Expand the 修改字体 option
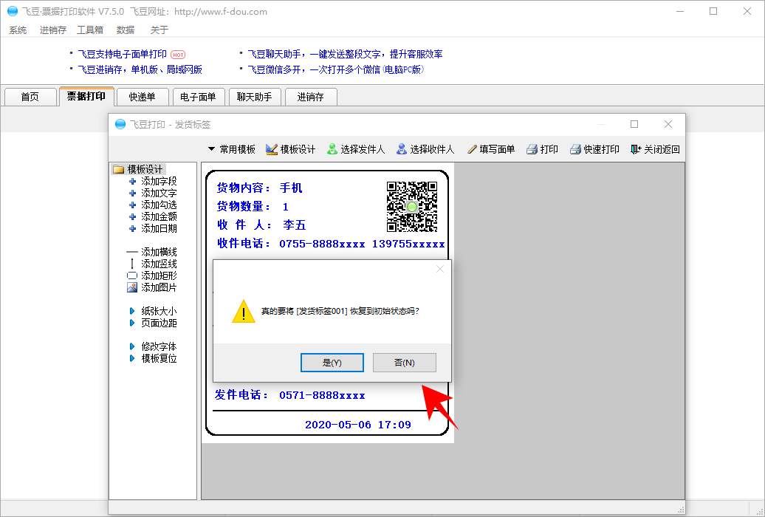Viewport: 765px width, 517px height. [x=158, y=346]
